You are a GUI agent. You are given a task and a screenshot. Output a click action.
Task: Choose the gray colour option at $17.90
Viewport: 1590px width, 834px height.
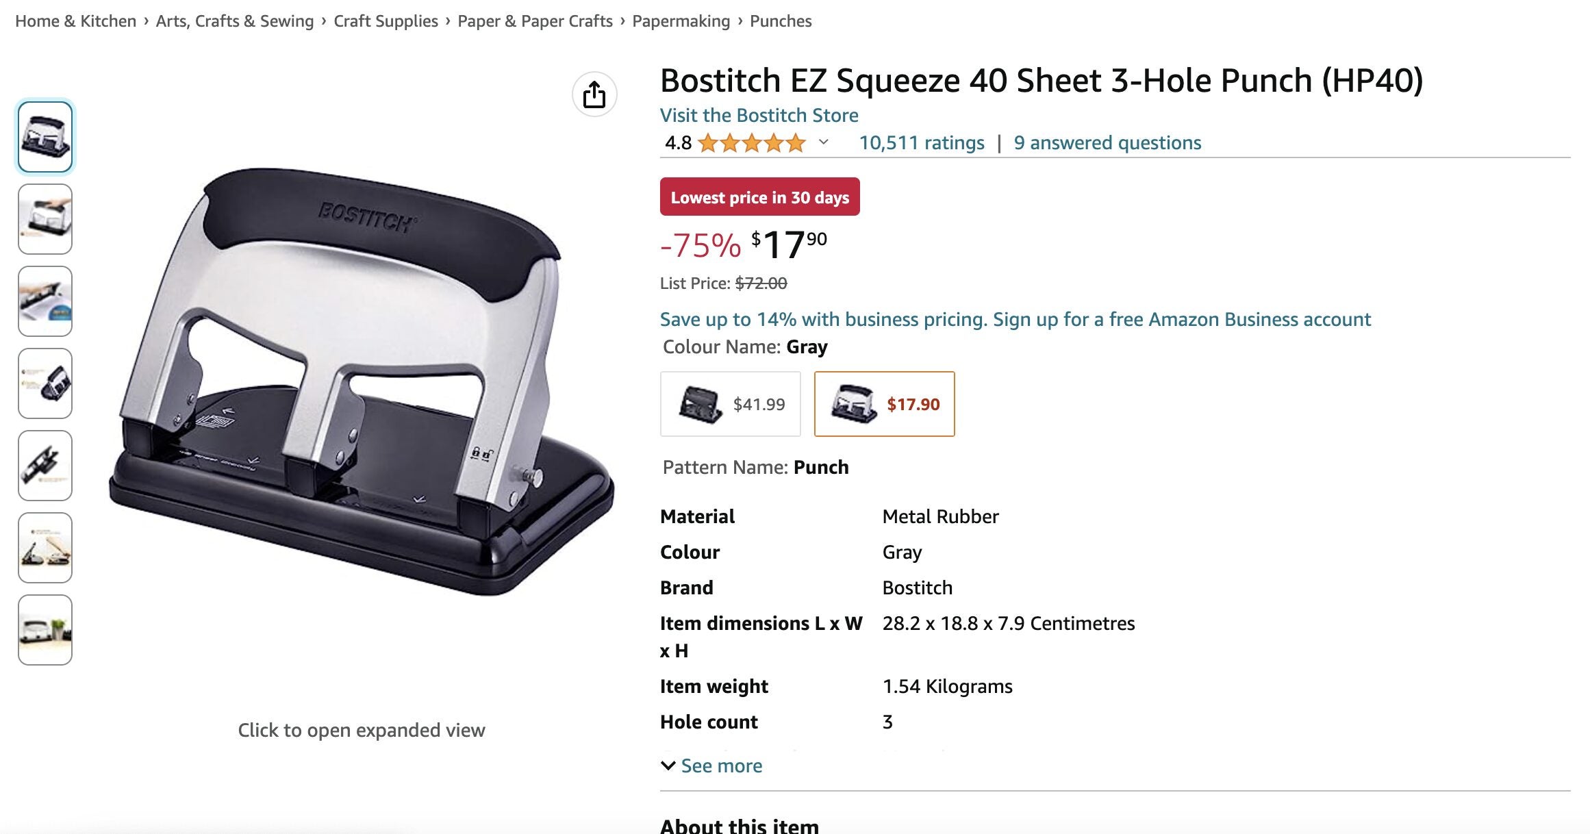pos(885,404)
